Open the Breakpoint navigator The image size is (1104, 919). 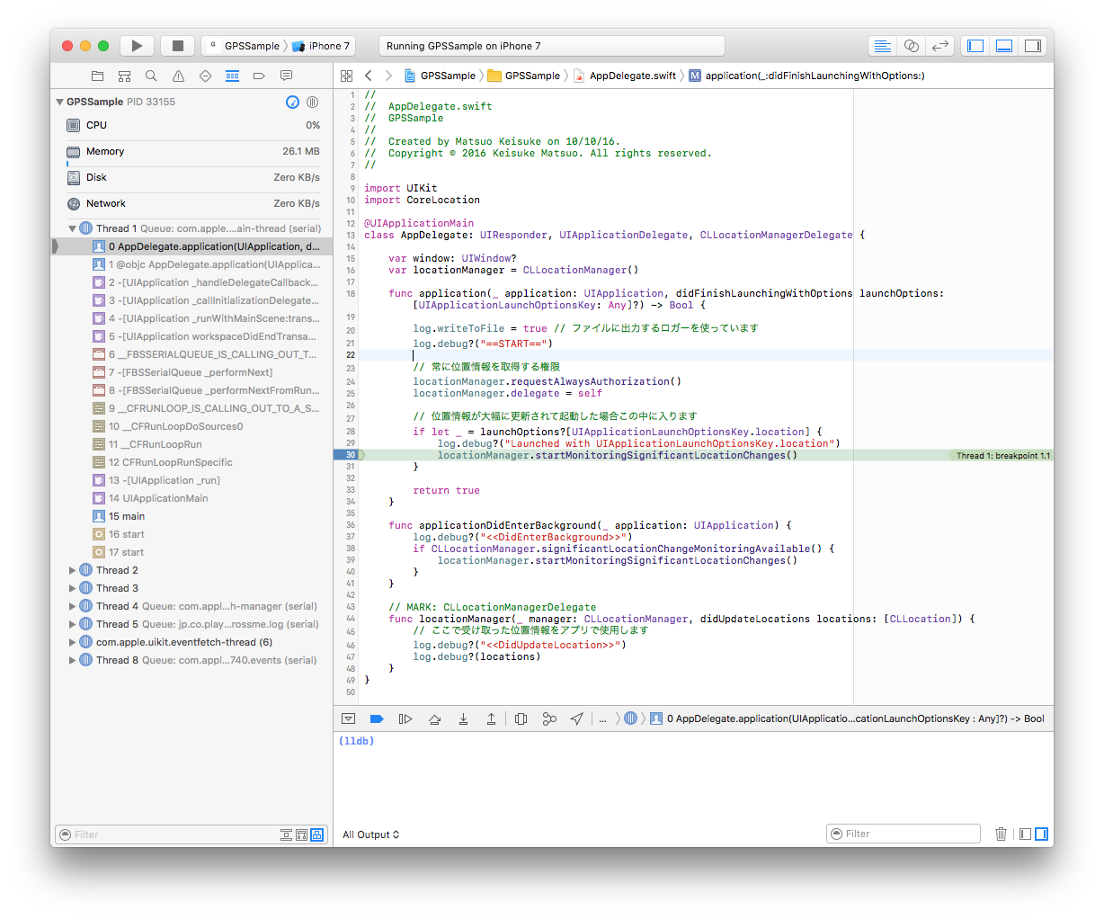(259, 76)
